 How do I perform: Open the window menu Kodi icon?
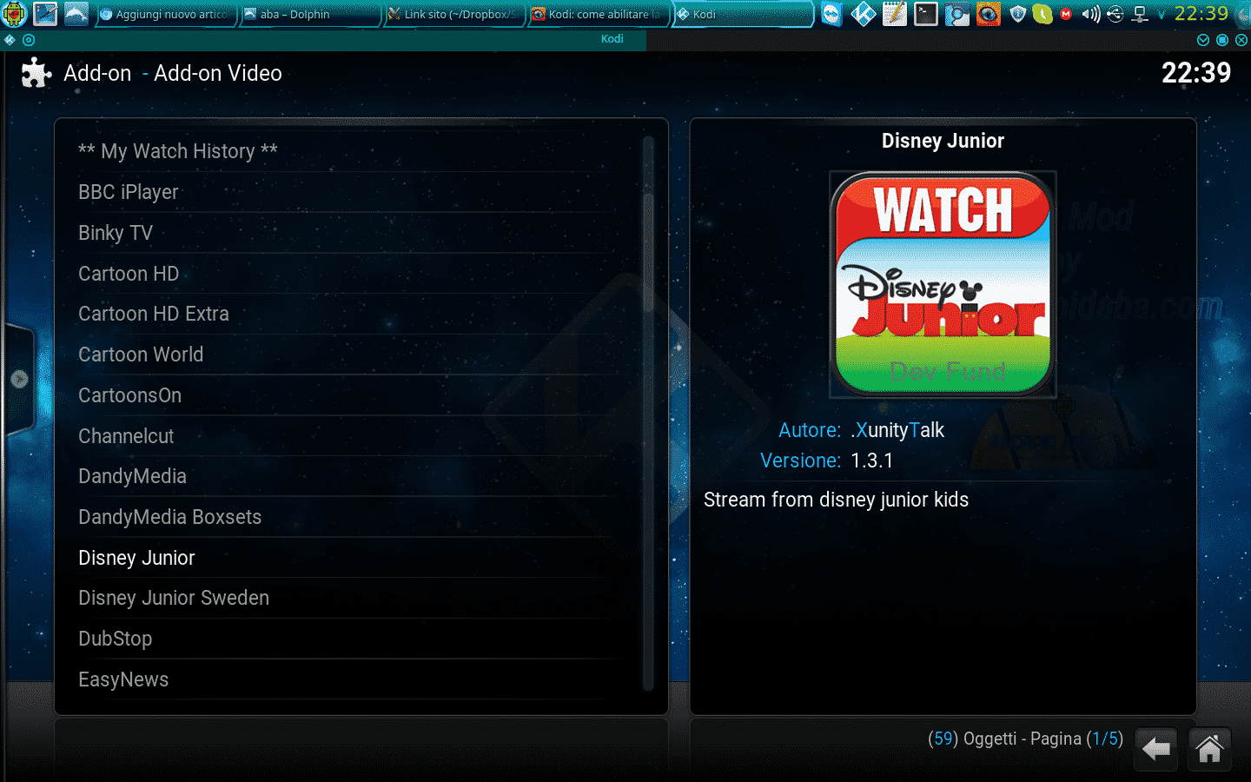tap(10, 40)
